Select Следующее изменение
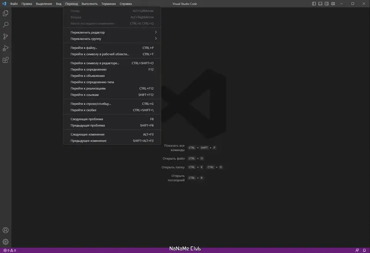The image size is (370, 253). point(112,134)
